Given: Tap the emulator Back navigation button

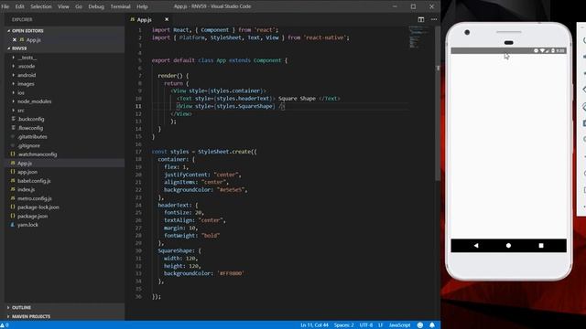Looking at the screenshot, I should (476, 246).
